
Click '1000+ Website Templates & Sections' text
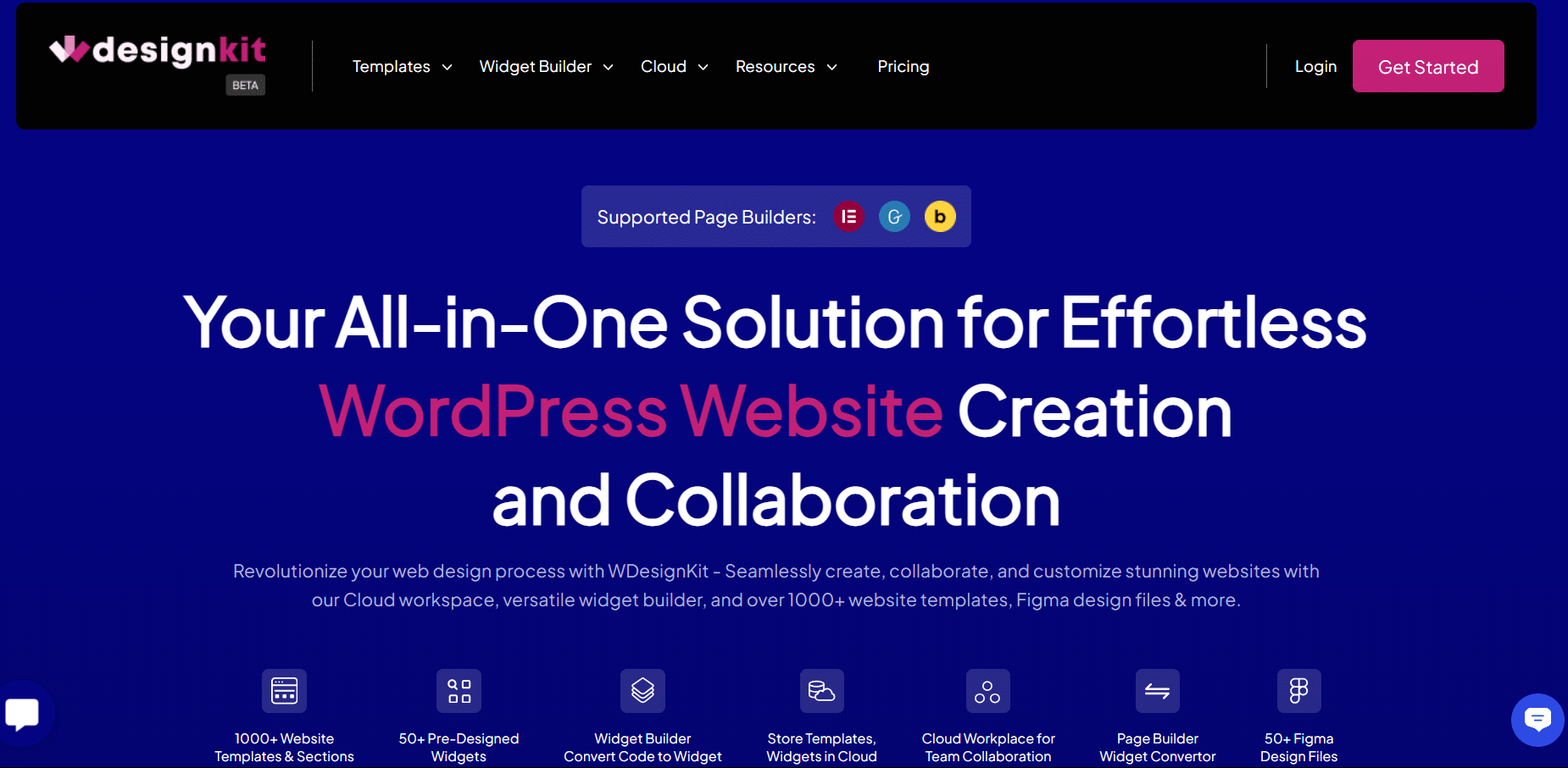click(x=284, y=748)
